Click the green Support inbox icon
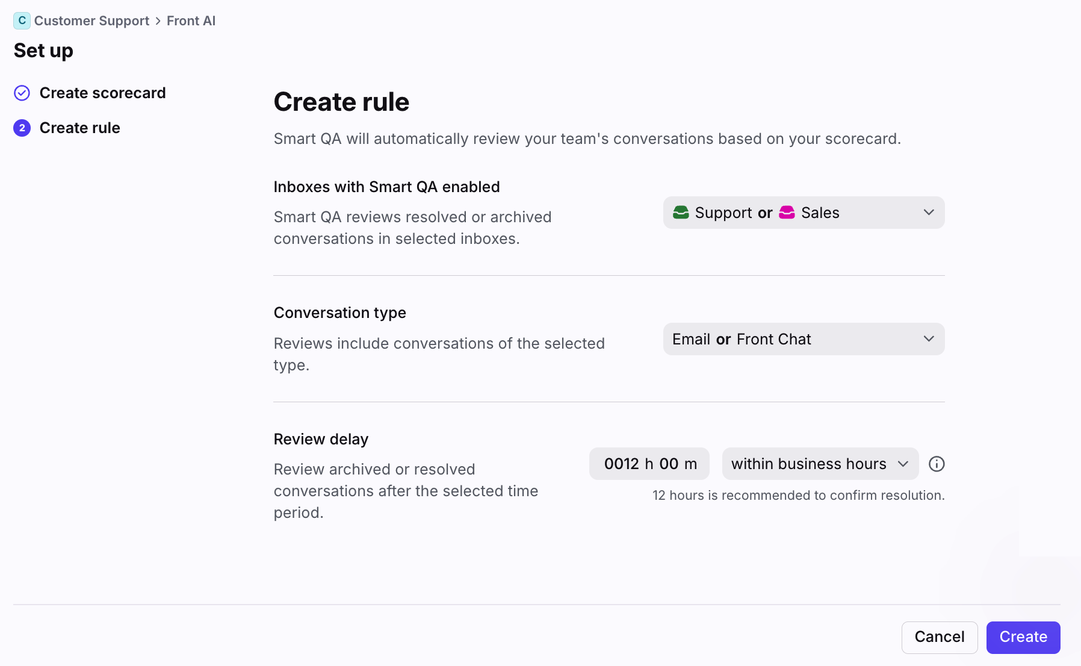The width and height of the screenshot is (1081, 666). point(681,213)
